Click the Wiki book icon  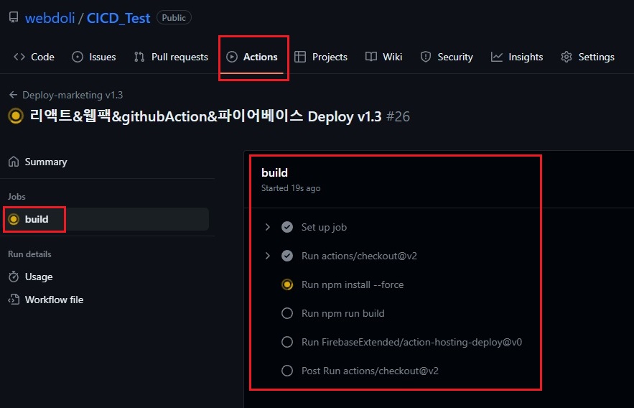tap(370, 57)
